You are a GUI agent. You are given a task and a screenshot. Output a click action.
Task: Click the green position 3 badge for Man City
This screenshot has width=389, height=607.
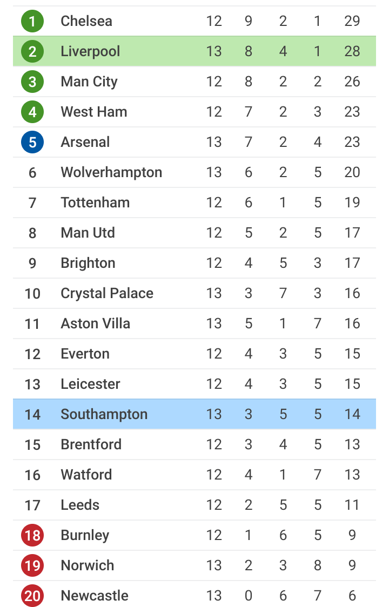point(32,82)
